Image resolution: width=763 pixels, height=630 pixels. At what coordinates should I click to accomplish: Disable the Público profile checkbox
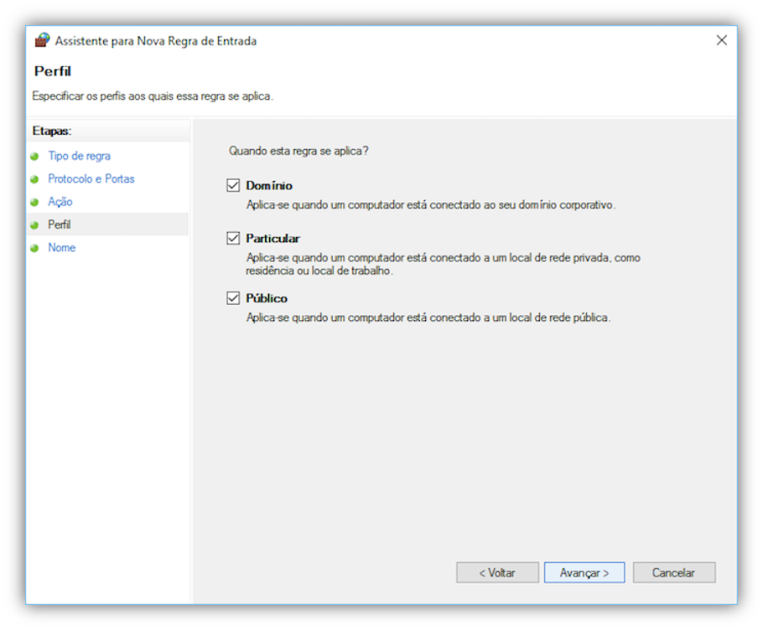pos(233,298)
